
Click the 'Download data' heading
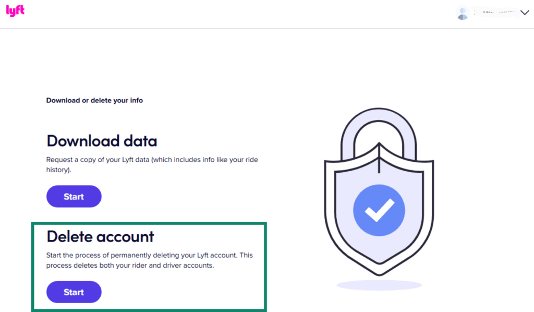pyautogui.click(x=102, y=141)
